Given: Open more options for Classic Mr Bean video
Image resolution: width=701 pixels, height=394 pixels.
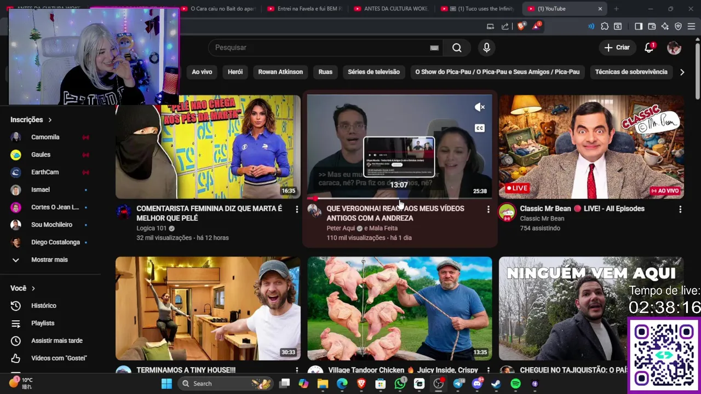Looking at the screenshot, I should click(x=680, y=209).
